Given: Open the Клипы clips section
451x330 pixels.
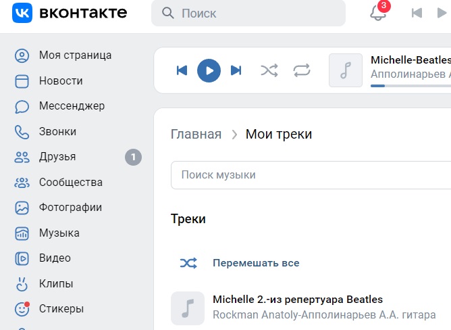Looking at the screenshot, I should (44, 284).
